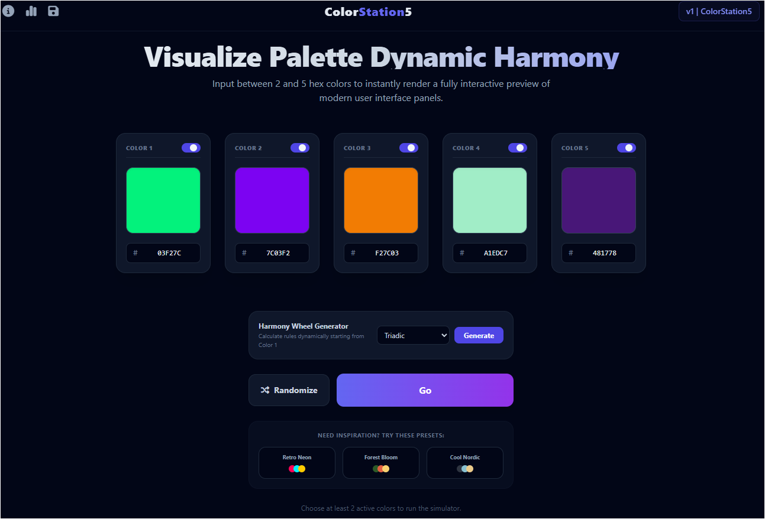Open the info icon in header
Screen dimensions: 765x519
[x=8, y=11]
